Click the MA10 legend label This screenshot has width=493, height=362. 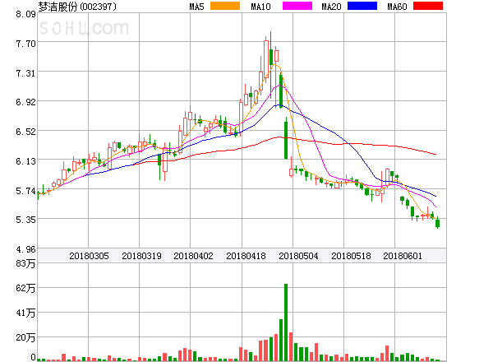click(261, 7)
